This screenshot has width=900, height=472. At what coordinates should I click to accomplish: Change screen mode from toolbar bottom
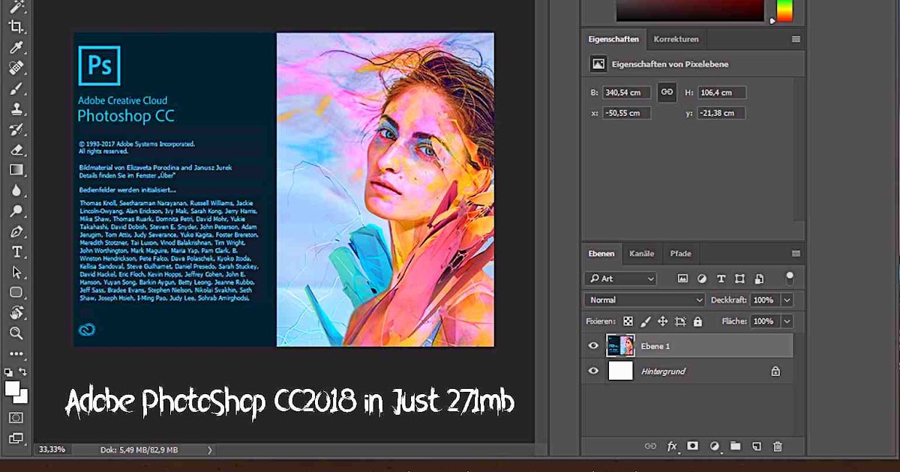coord(16,438)
